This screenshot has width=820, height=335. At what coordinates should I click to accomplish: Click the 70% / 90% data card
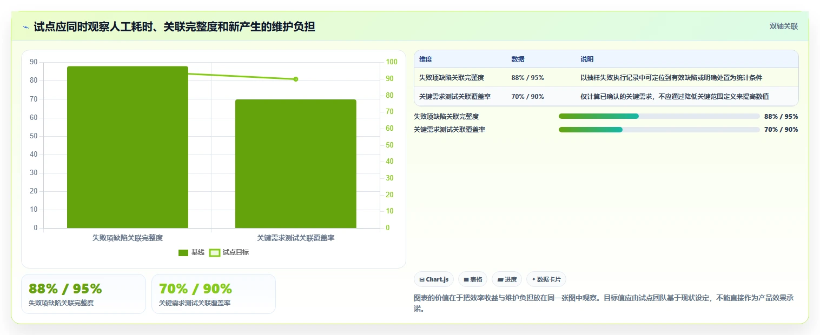point(214,294)
